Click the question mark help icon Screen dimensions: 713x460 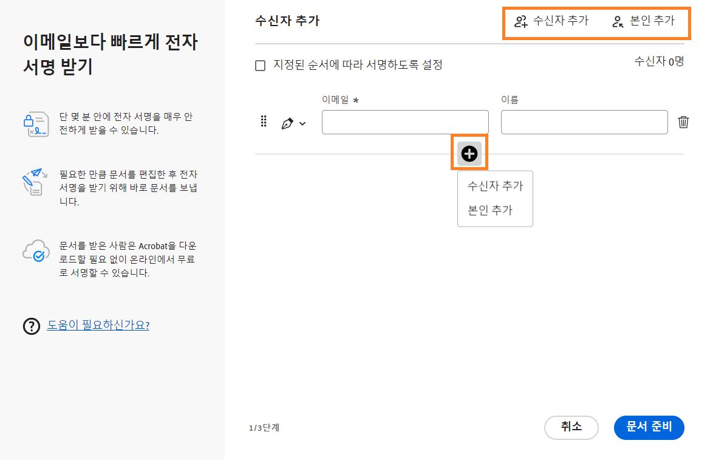31,326
